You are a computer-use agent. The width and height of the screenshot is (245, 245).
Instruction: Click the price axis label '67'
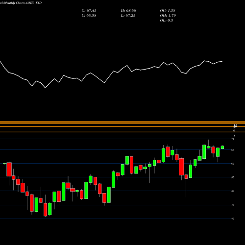pos(233,150)
